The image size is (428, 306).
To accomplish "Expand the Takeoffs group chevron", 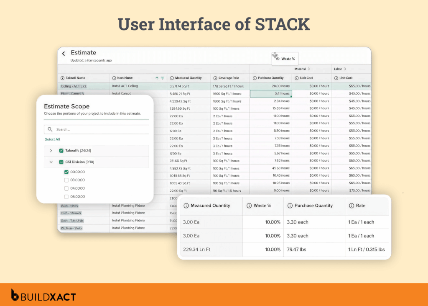I will click(x=51, y=151).
